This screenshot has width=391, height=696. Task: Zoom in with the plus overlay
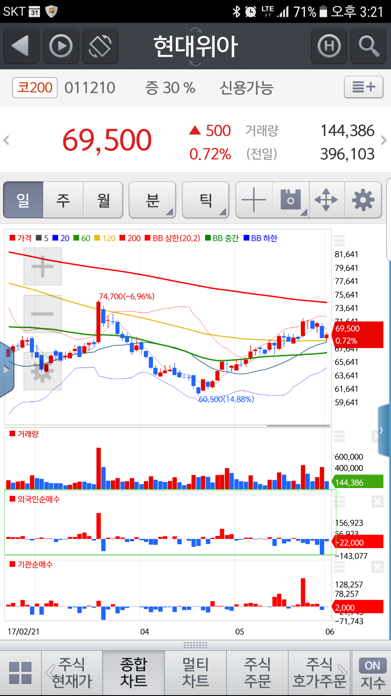(43, 266)
